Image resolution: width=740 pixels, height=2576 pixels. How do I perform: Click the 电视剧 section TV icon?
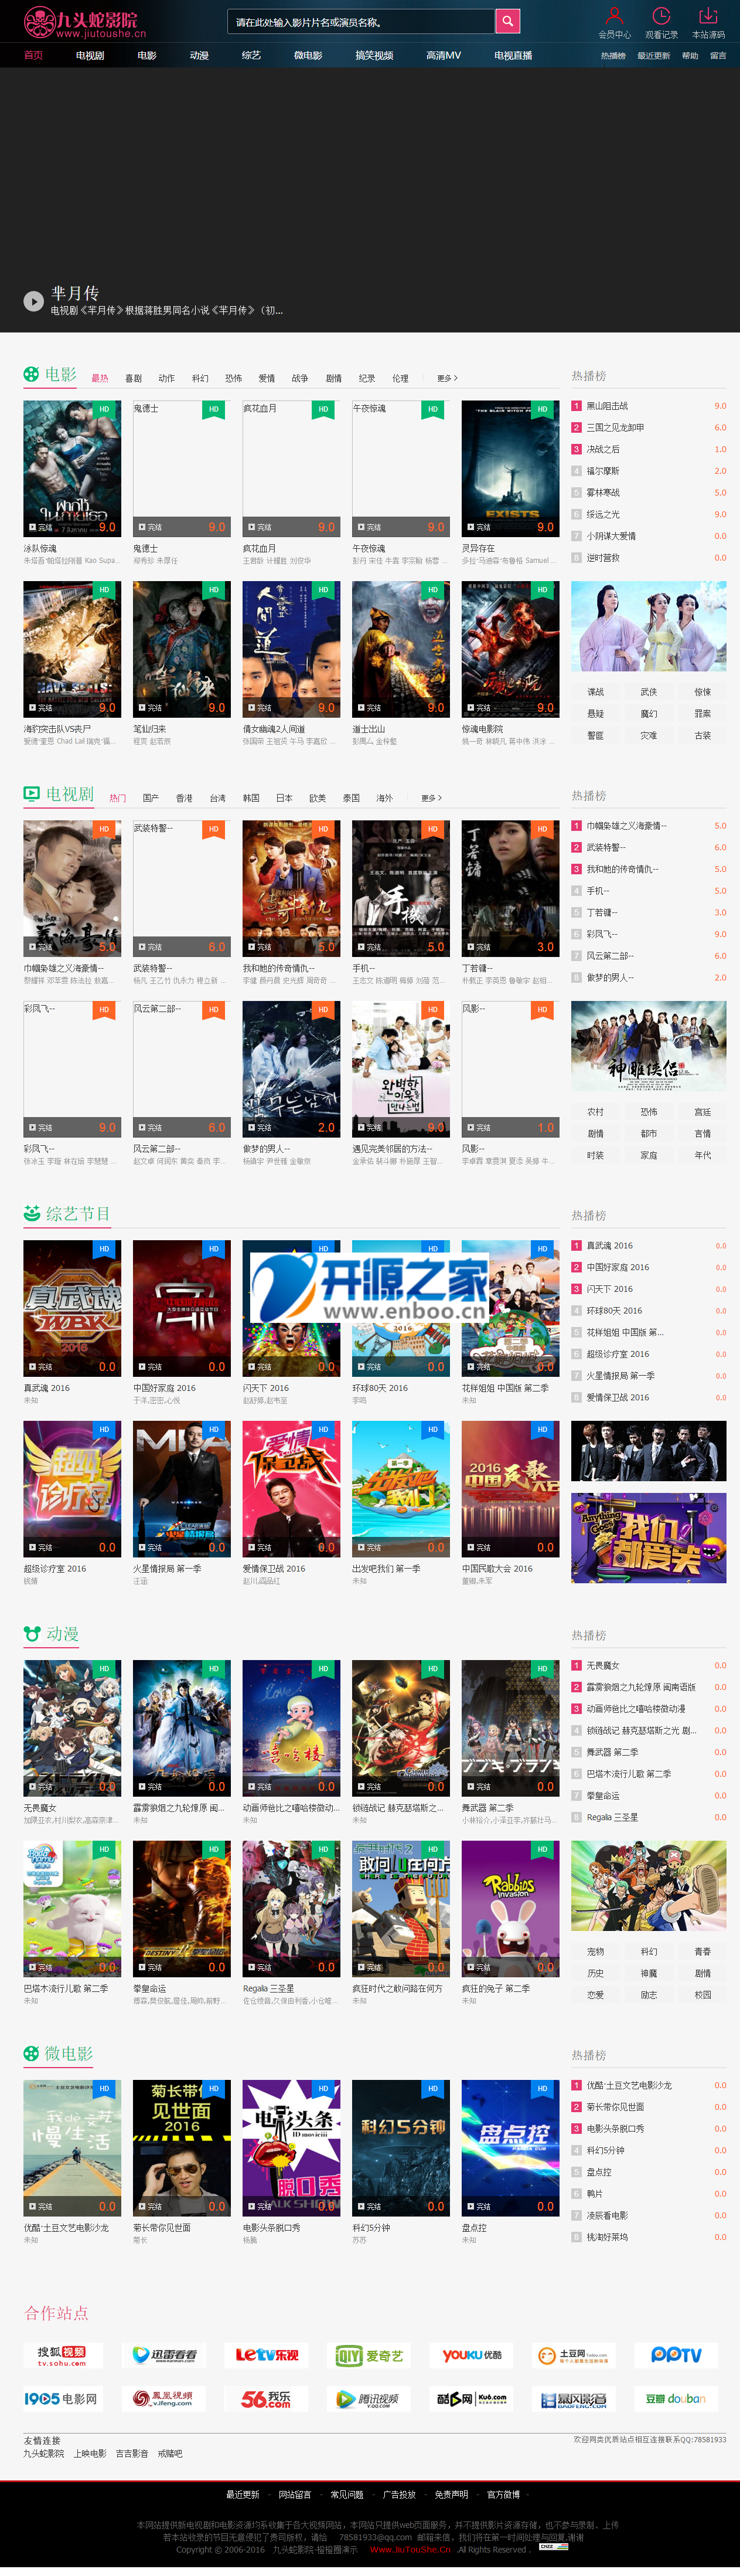click(32, 794)
